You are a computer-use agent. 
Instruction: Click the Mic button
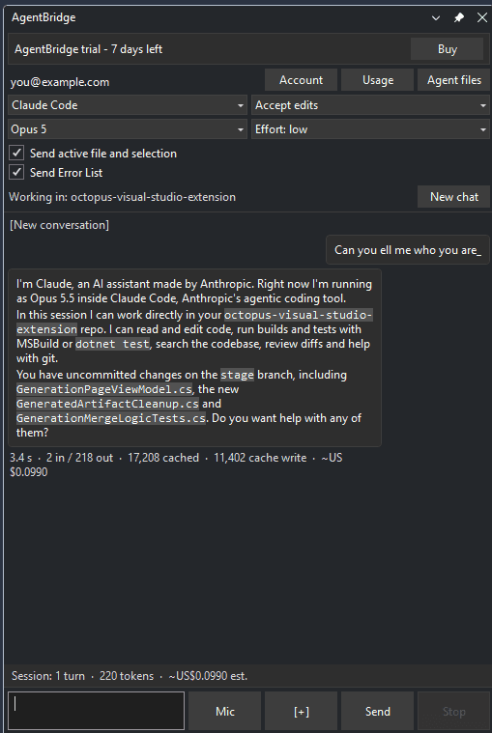(x=224, y=712)
